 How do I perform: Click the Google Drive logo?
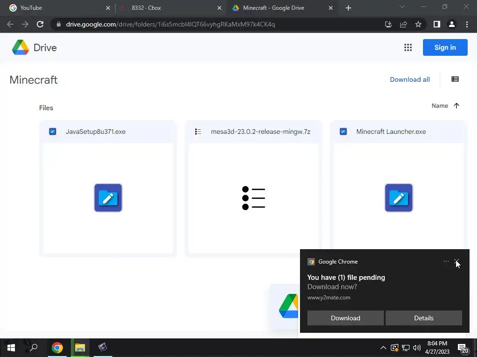[x=20, y=47]
